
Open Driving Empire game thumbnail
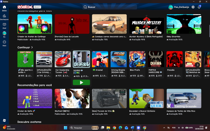coord(119,59)
